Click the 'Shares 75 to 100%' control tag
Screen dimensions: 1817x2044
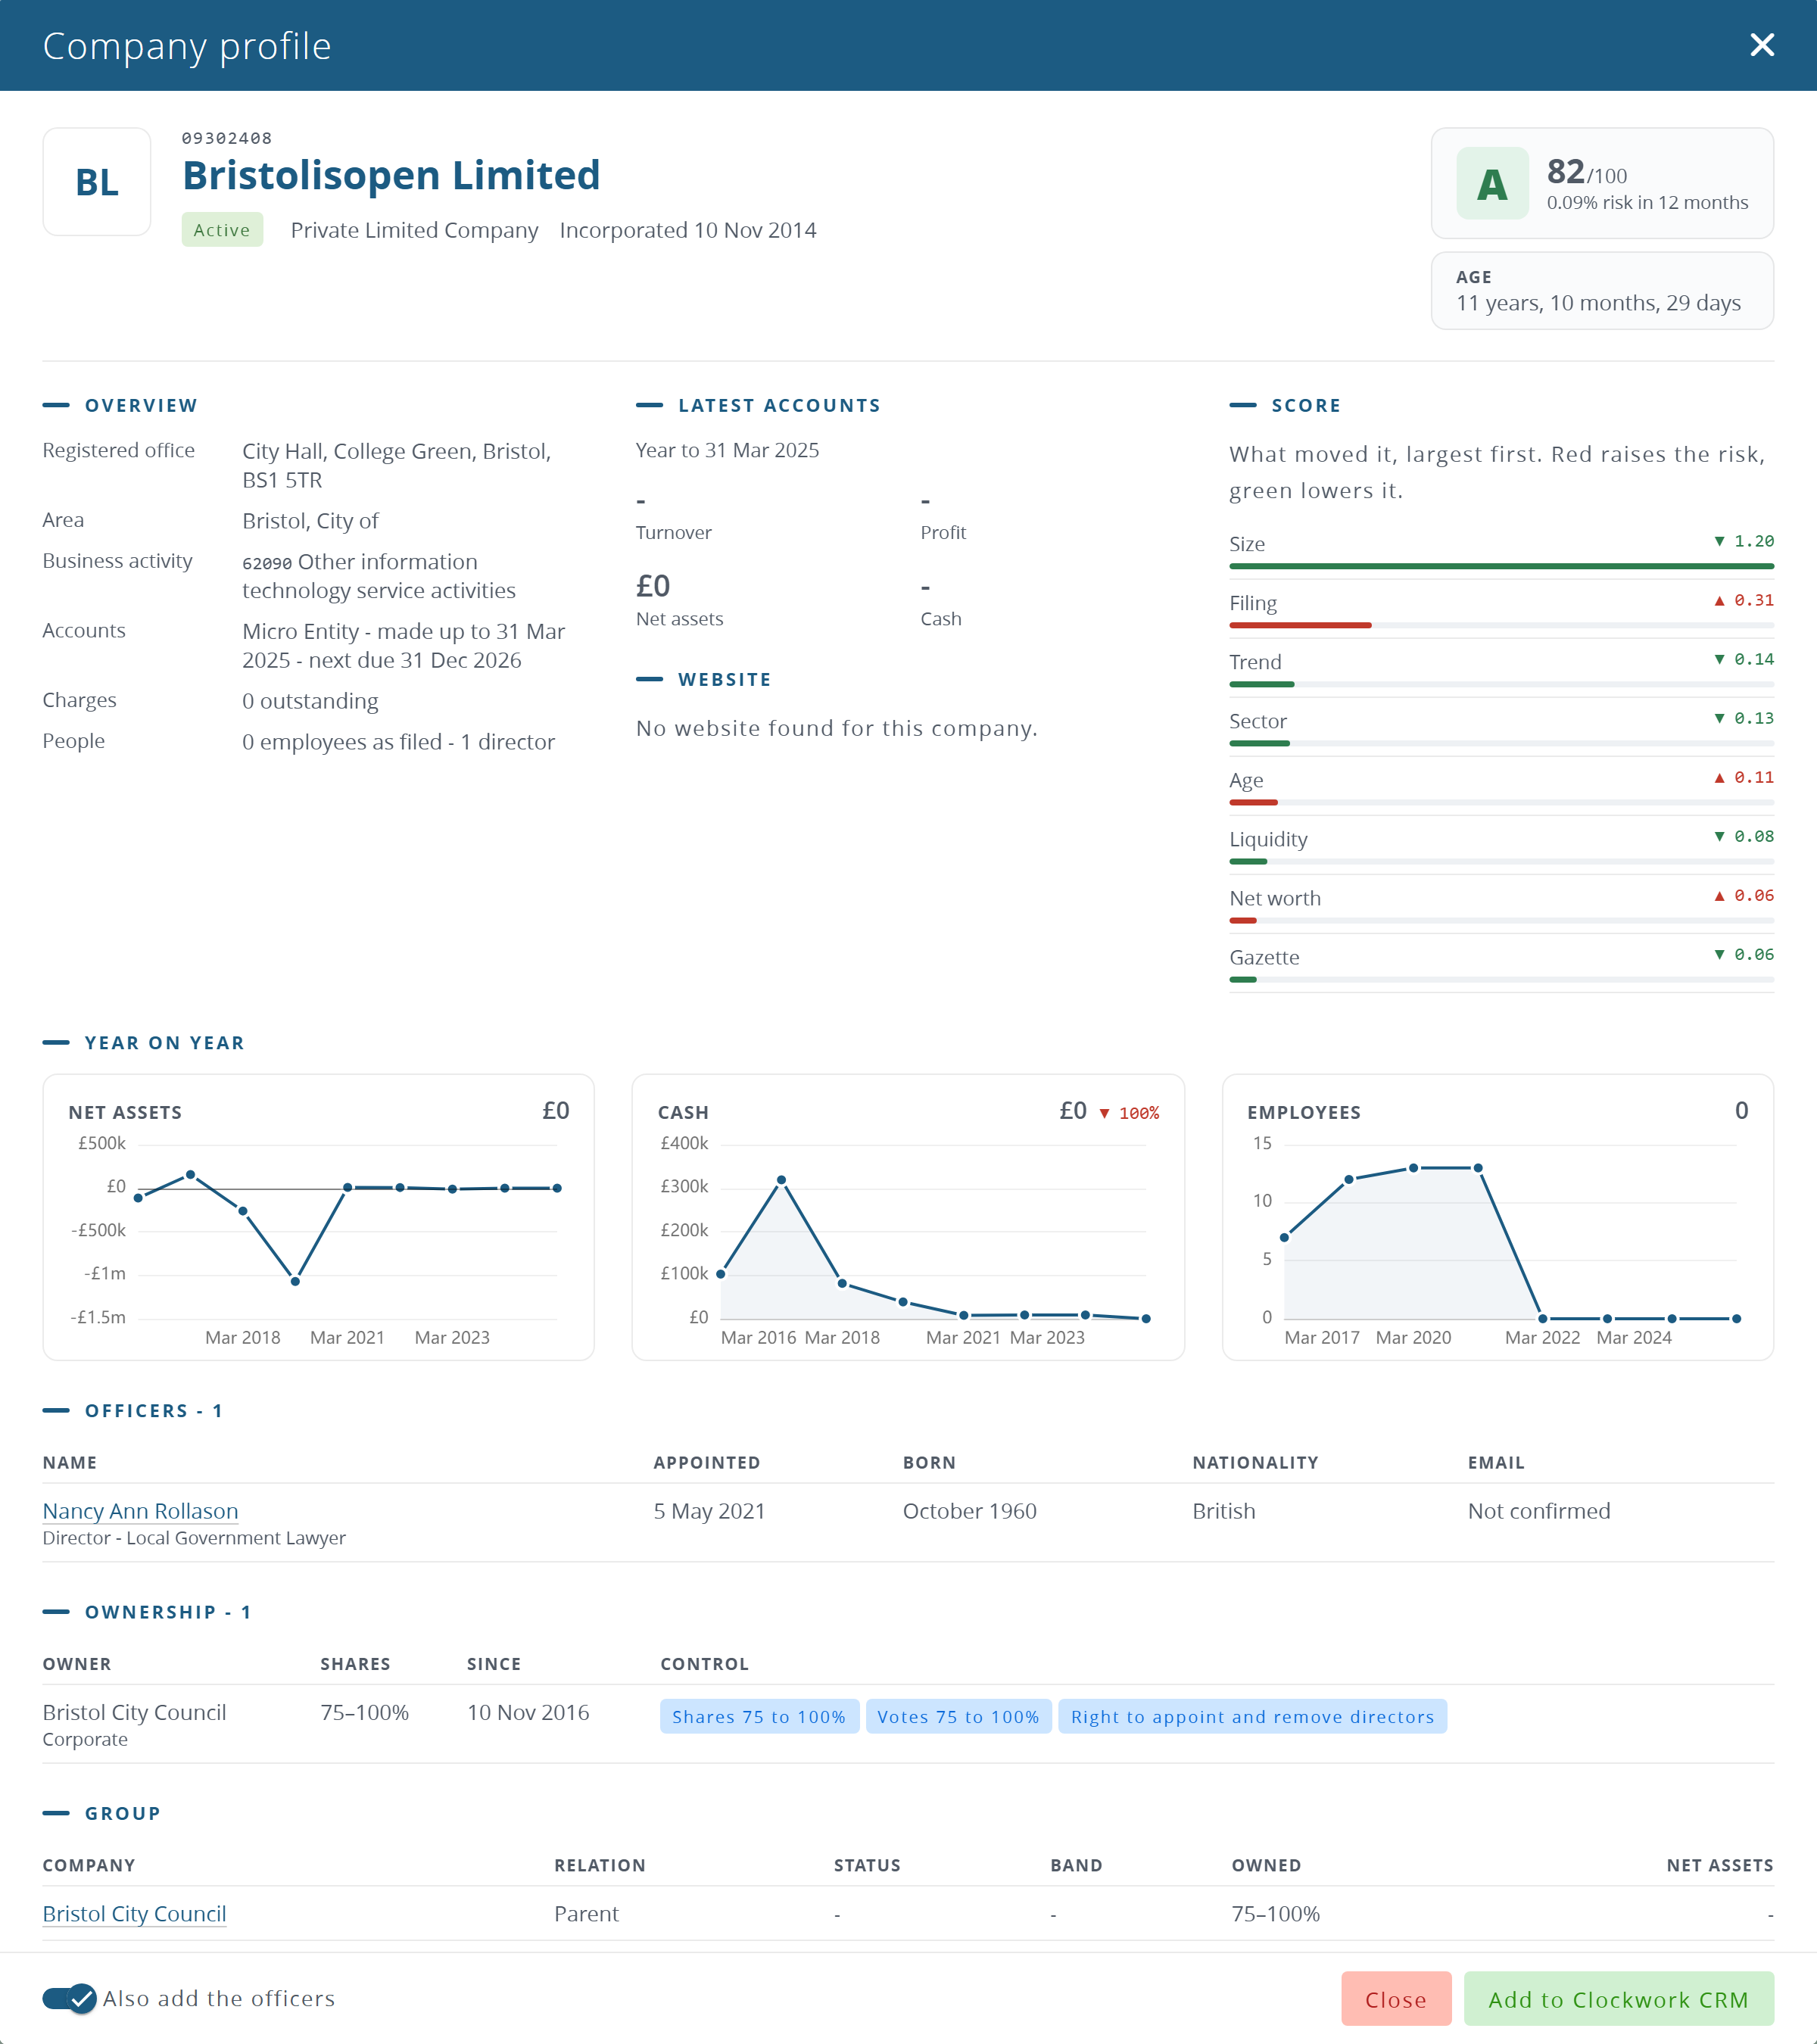pyautogui.click(x=759, y=1716)
